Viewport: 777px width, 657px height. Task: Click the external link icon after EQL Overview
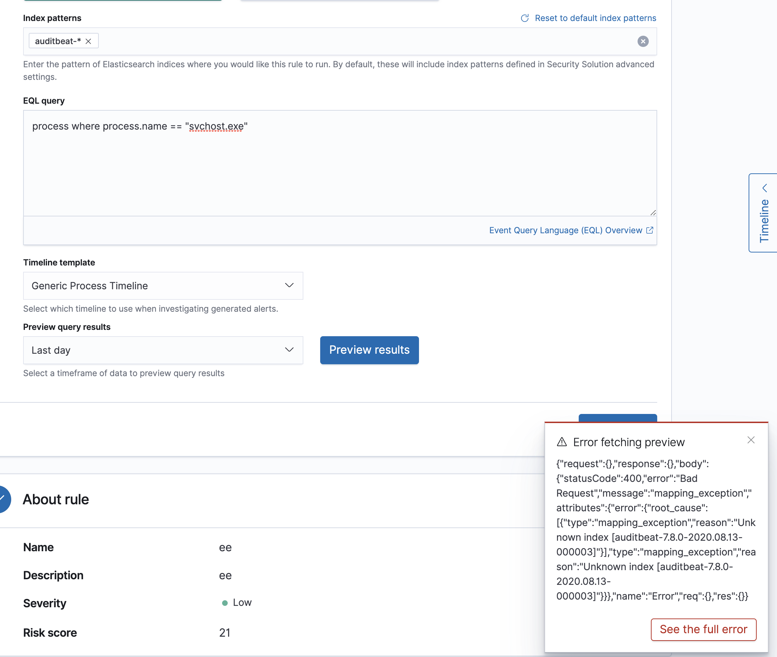pyautogui.click(x=649, y=230)
